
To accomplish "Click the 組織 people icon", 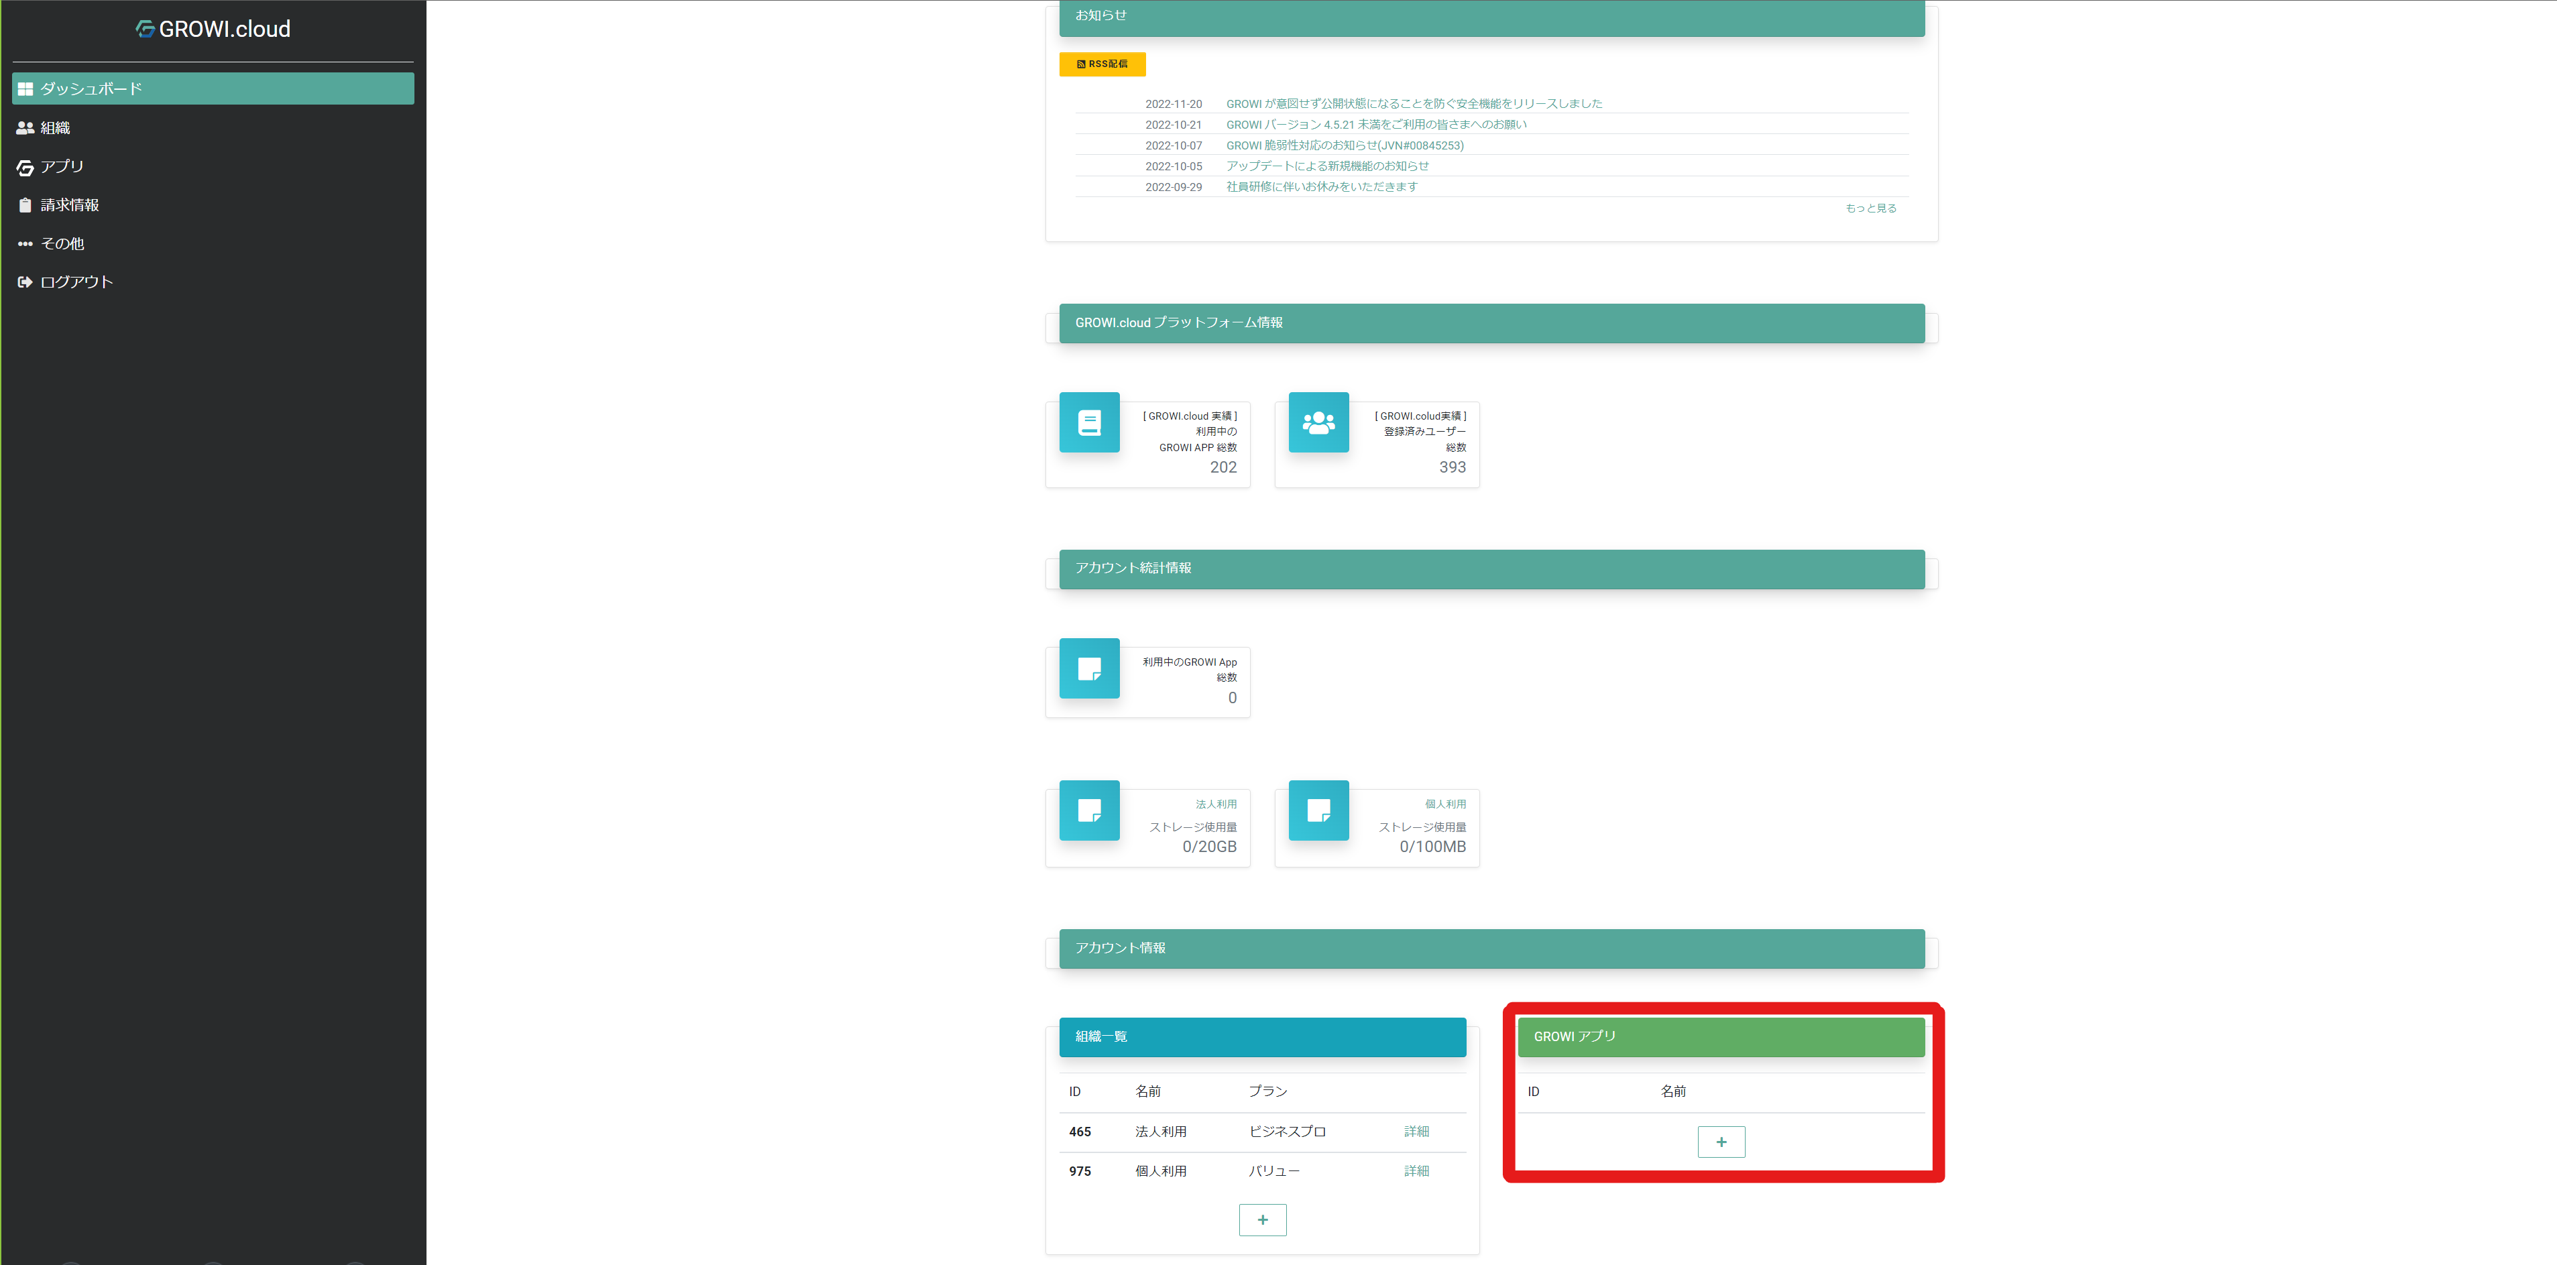I will click(x=25, y=128).
